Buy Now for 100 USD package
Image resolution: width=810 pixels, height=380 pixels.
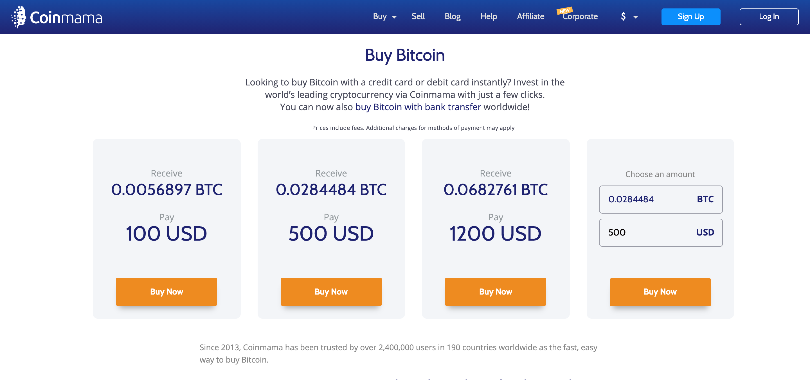point(166,291)
